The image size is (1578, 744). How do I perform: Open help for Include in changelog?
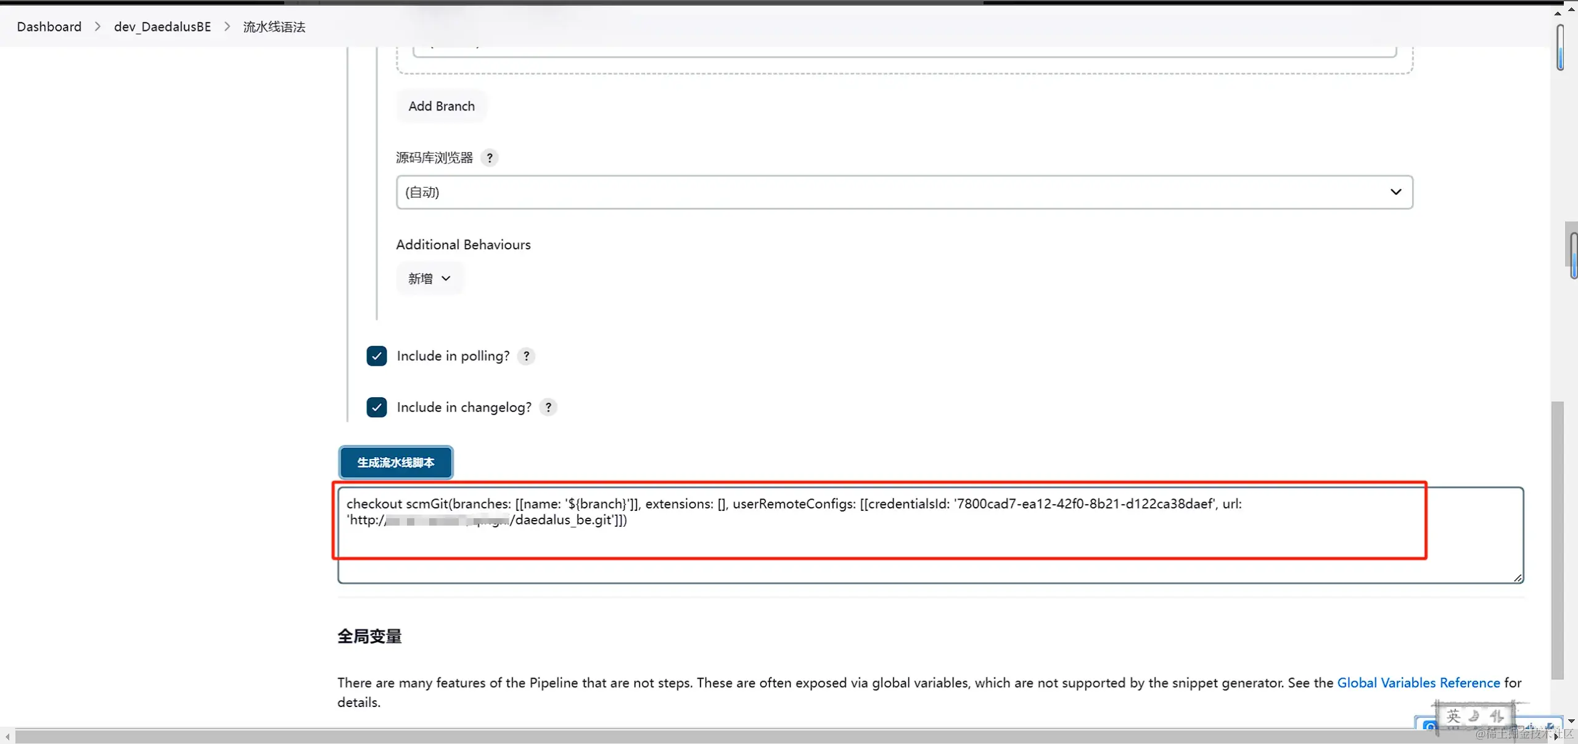(x=548, y=407)
